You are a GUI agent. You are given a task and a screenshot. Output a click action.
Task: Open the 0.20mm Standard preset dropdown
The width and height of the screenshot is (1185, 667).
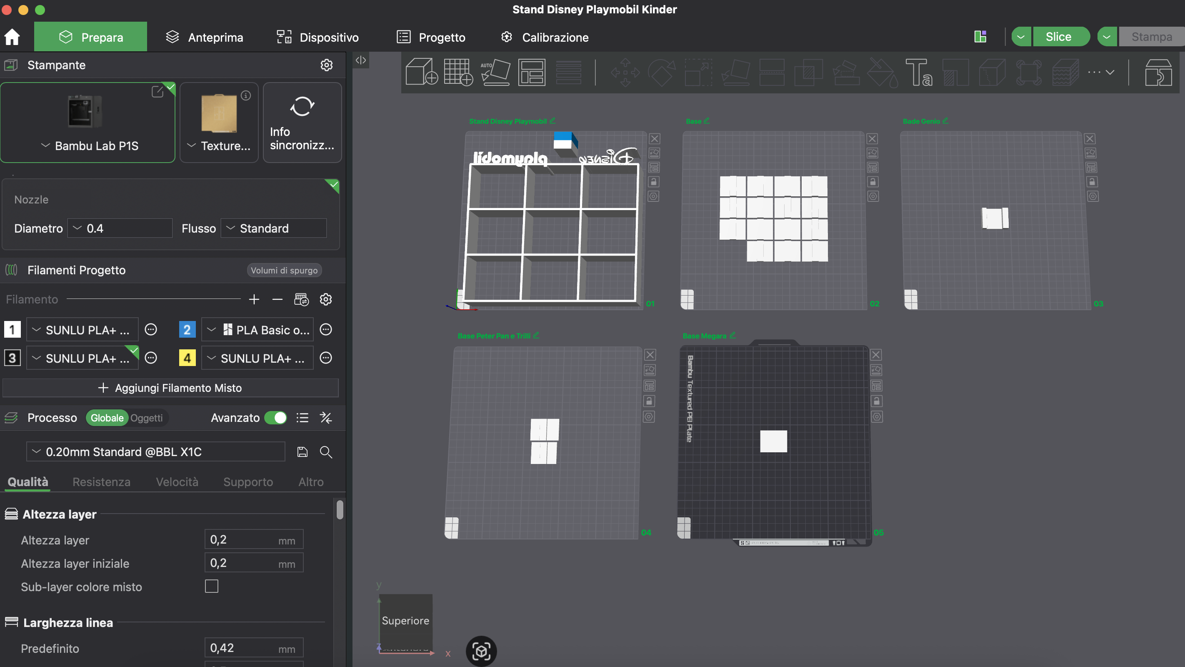(155, 452)
